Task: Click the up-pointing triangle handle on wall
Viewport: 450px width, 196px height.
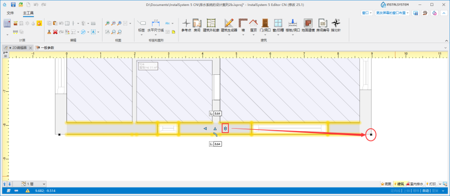Action: click(215, 129)
